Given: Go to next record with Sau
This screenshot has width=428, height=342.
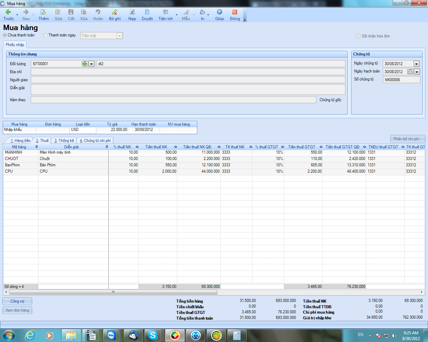Looking at the screenshot, I should coord(26,15).
